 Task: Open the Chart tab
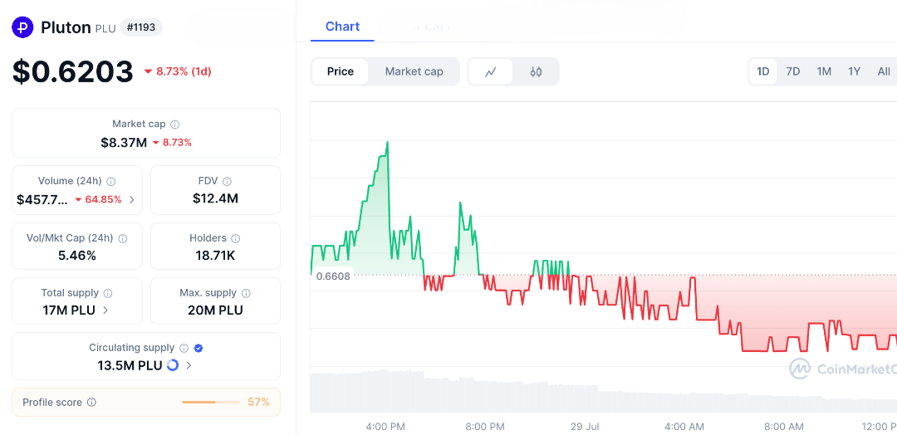coord(342,27)
